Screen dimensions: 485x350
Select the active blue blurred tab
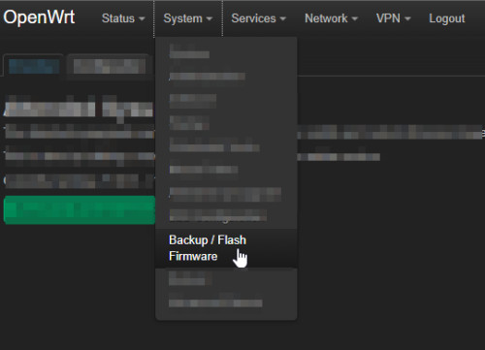34,66
